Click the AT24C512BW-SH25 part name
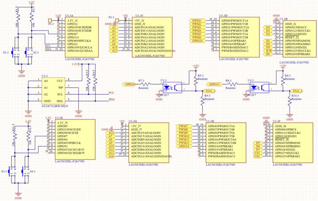318x201 pixels. (55, 106)
